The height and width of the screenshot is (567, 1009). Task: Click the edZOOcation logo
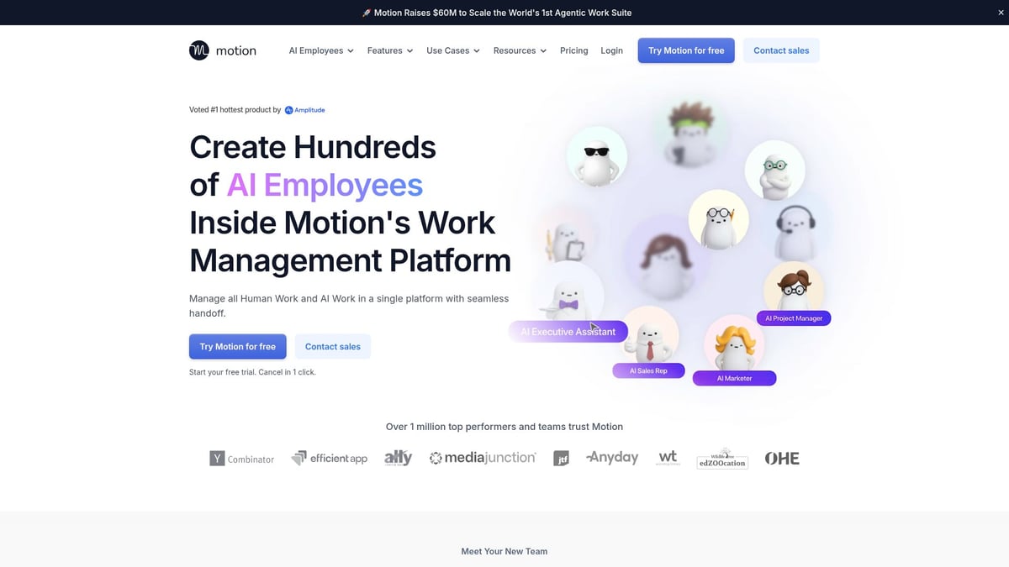[722, 458]
